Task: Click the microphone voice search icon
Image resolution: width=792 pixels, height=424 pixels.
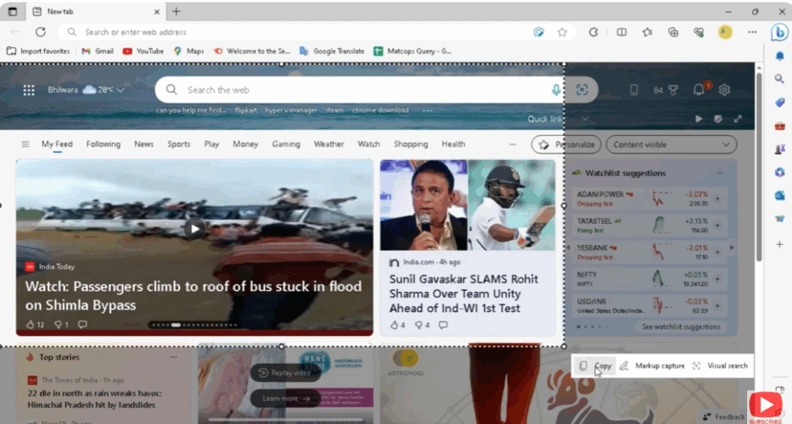Action: click(x=555, y=90)
